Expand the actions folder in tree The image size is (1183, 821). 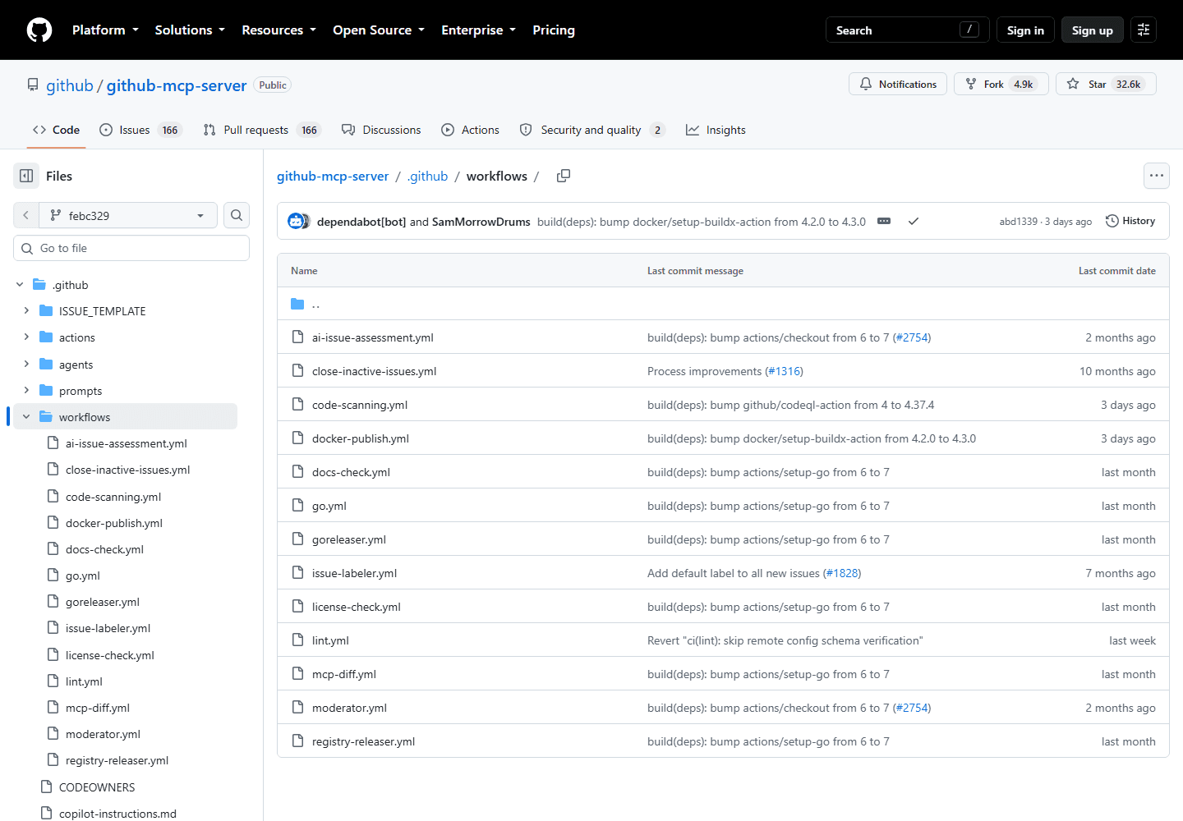[x=26, y=337]
